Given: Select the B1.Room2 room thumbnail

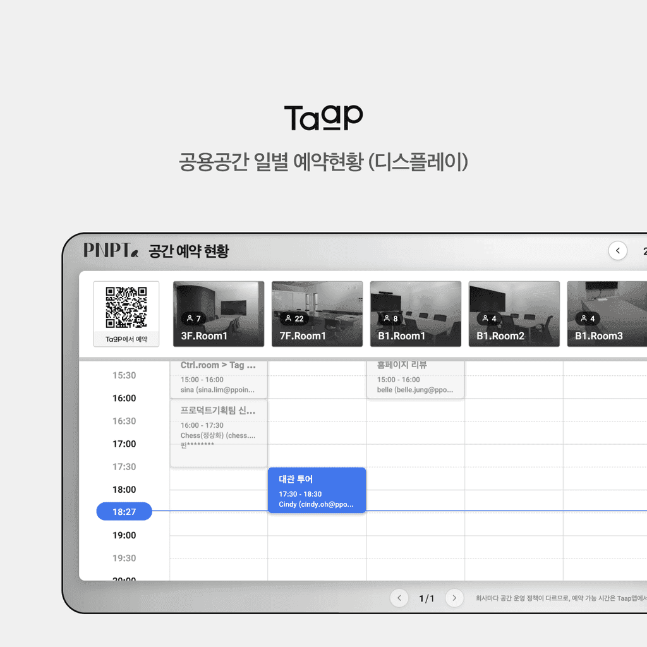Looking at the screenshot, I should point(514,314).
